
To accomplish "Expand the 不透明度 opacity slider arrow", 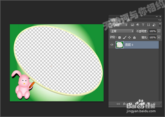I will [159, 31].
